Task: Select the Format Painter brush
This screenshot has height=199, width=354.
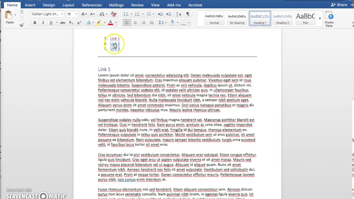Action: (x=22, y=25)
